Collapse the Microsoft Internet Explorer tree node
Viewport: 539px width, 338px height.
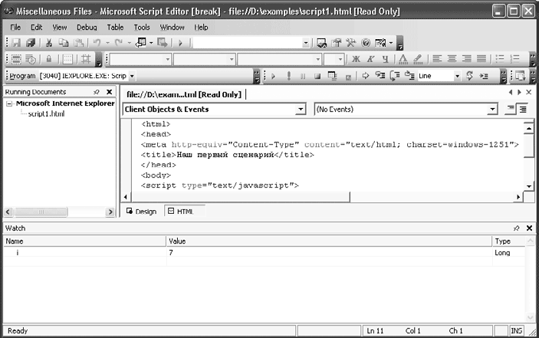pyautogui.click(x=9, y=103)
